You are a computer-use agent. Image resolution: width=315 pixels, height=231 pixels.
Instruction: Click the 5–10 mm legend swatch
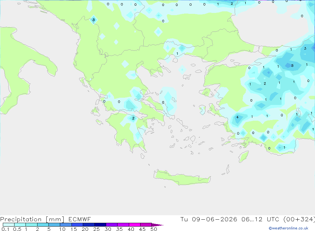[x=54, y=225]
